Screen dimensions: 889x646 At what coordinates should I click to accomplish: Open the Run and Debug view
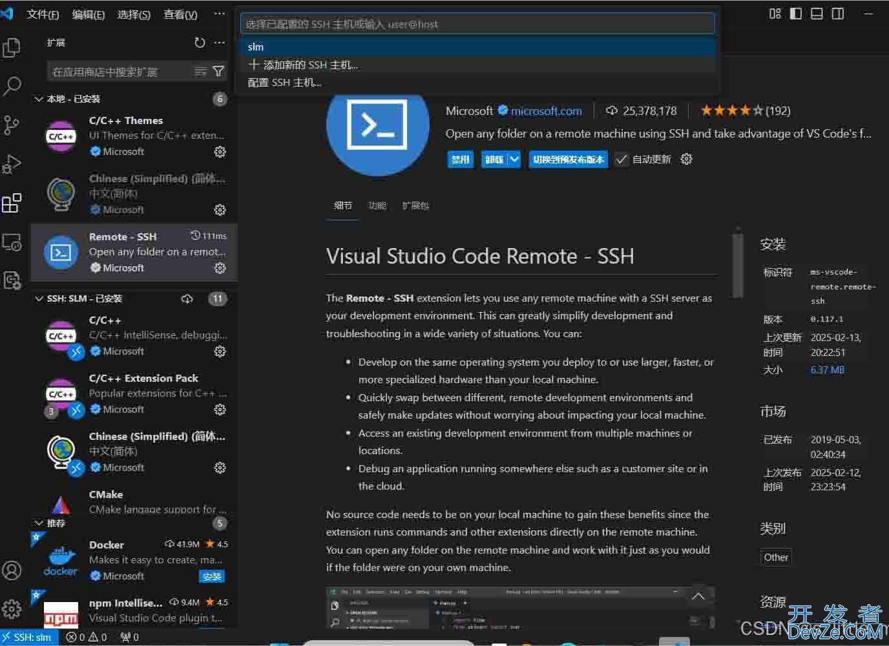click(x=12, y=164)
